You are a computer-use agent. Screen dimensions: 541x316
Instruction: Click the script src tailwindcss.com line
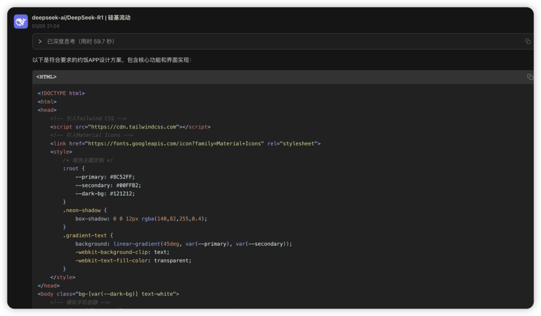[130, 127]
